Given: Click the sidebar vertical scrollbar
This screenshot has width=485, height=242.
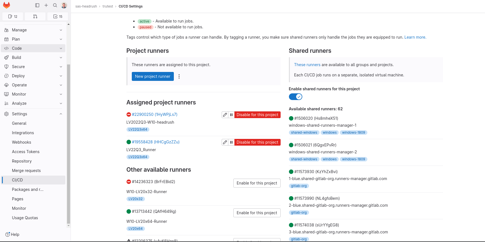Looking at the screenshot, I should pos(68,144).
